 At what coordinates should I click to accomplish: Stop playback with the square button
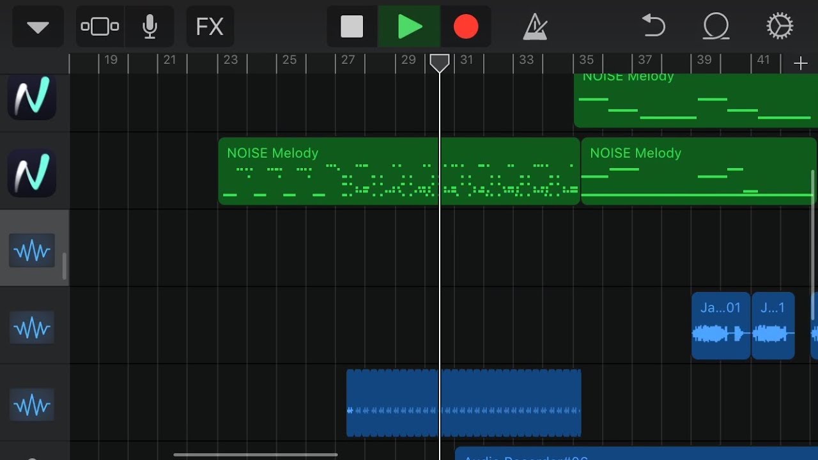351,27
